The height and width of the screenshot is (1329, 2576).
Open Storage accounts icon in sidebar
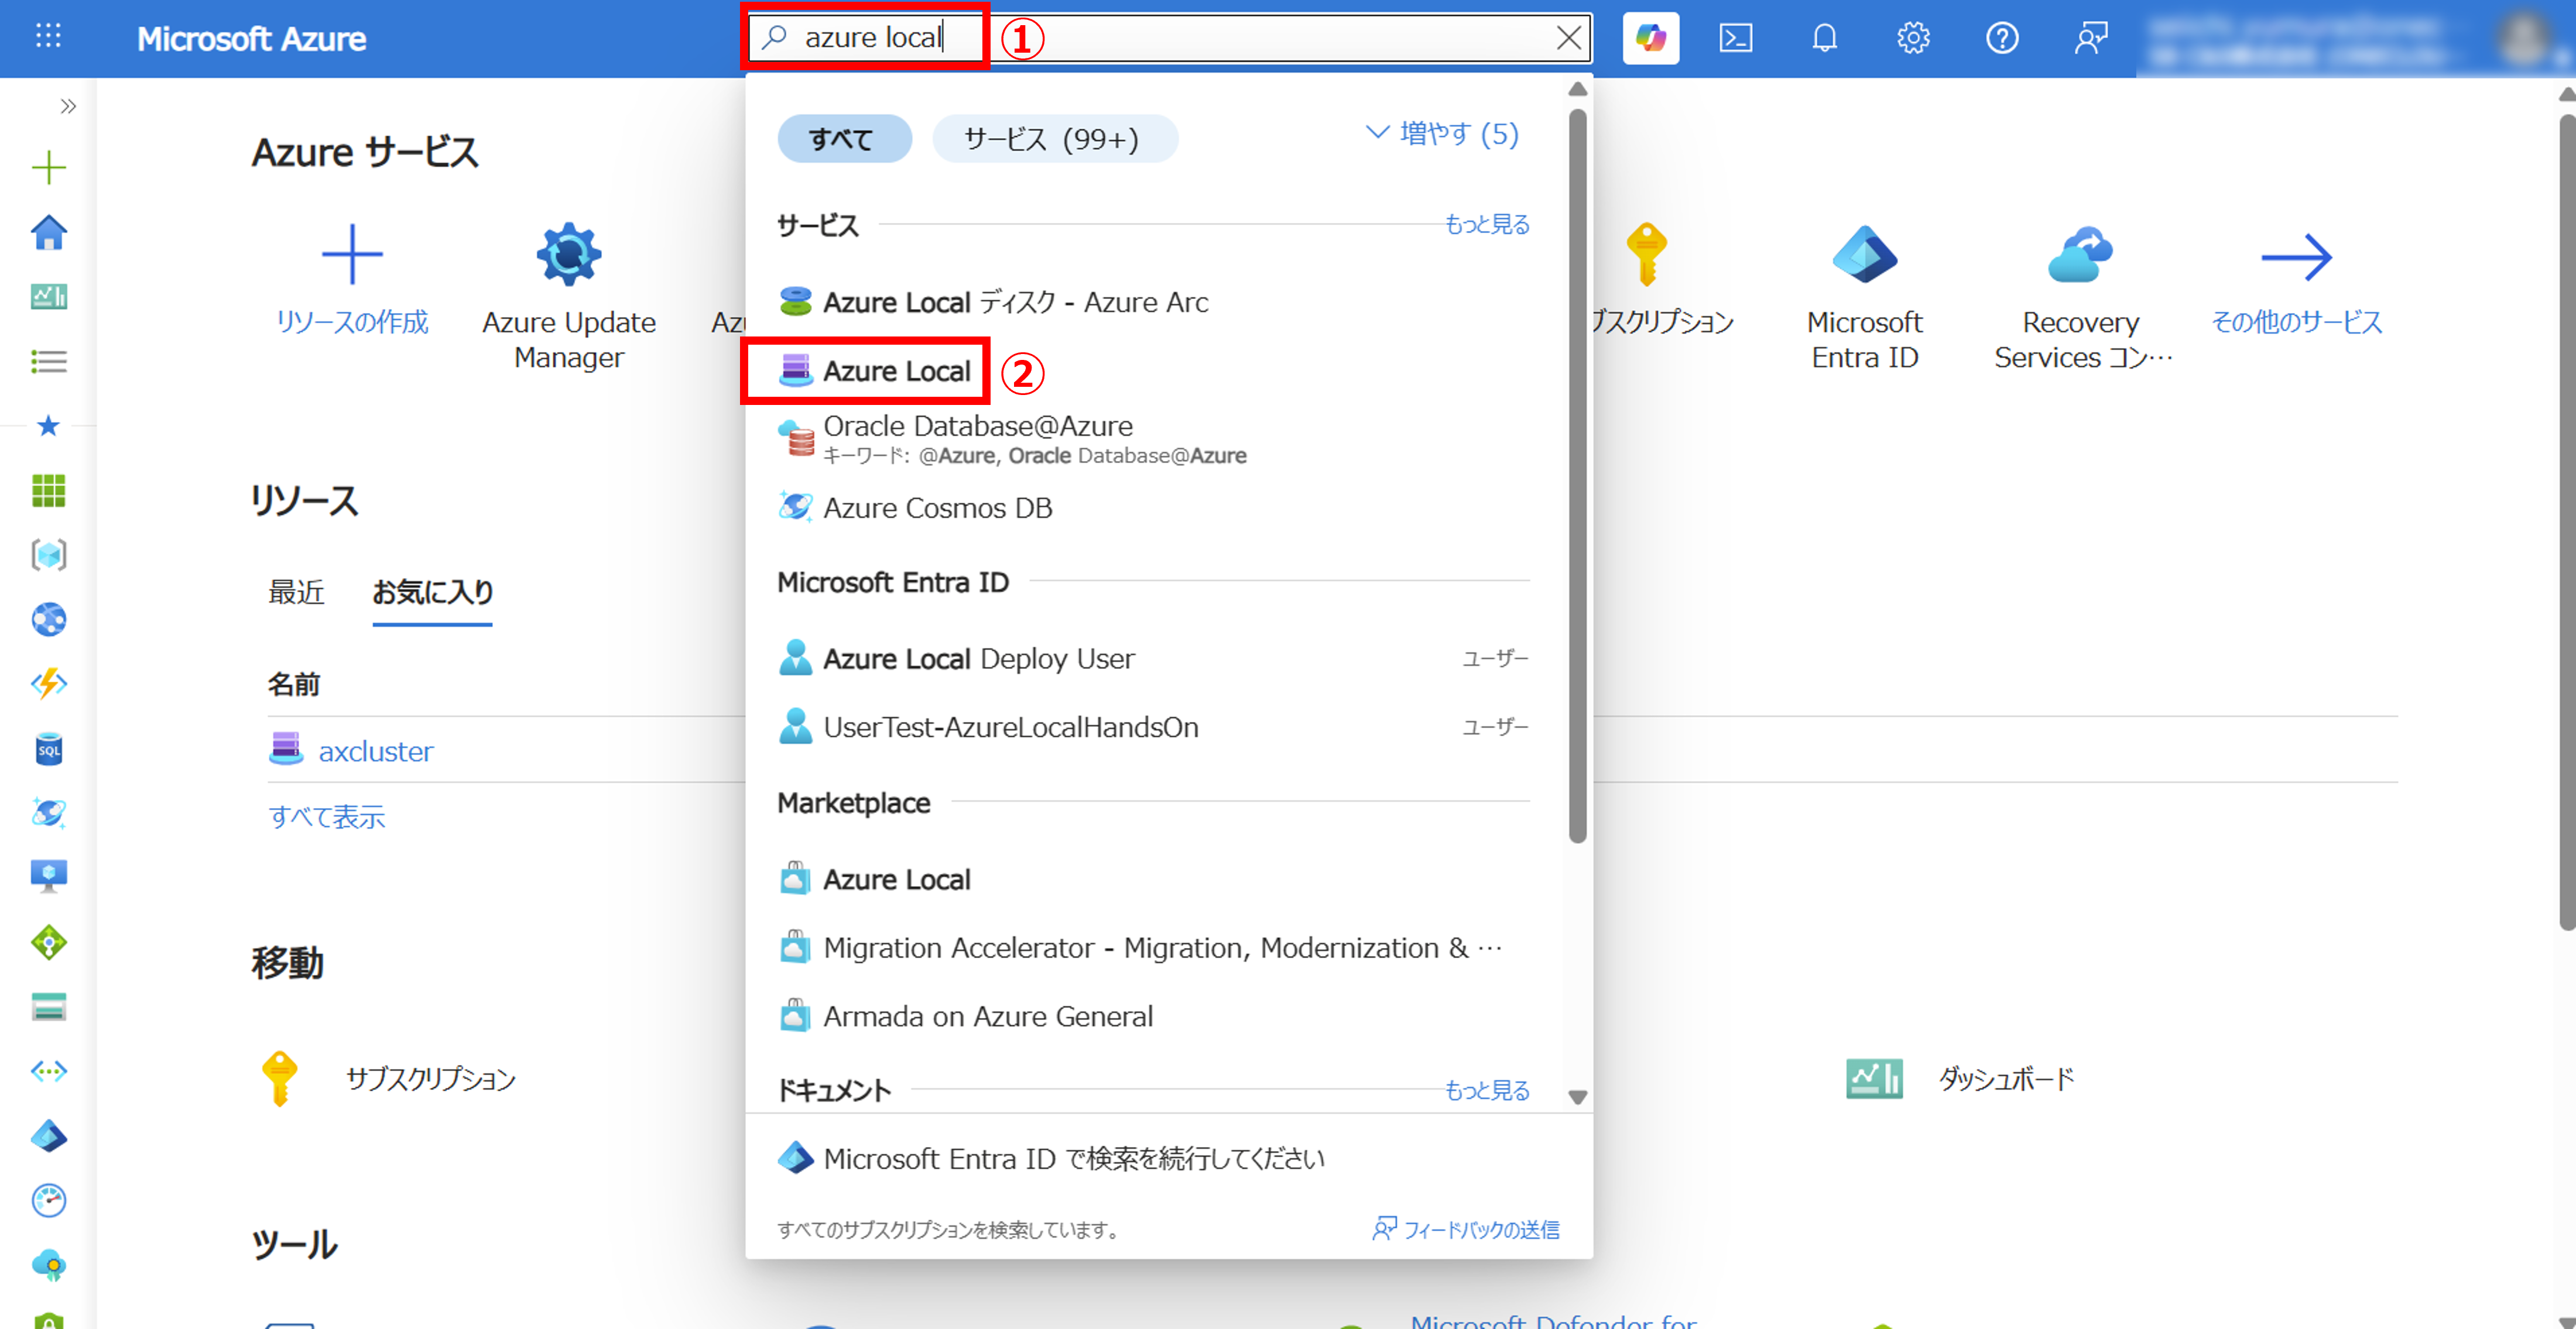tap(48, 1006)
